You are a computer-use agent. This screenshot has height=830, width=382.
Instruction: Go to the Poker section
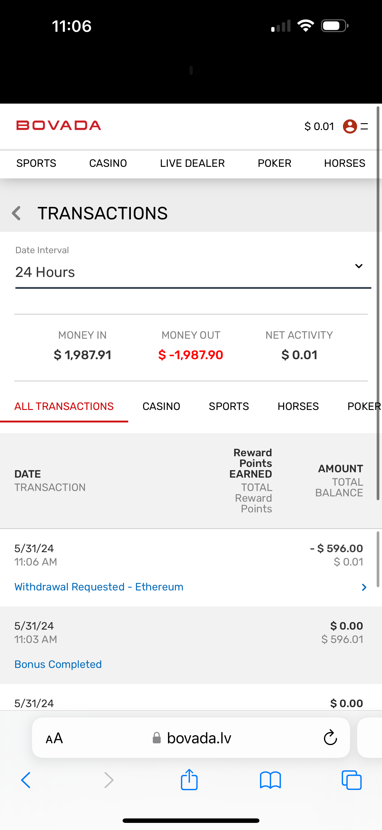coord(274,163)
